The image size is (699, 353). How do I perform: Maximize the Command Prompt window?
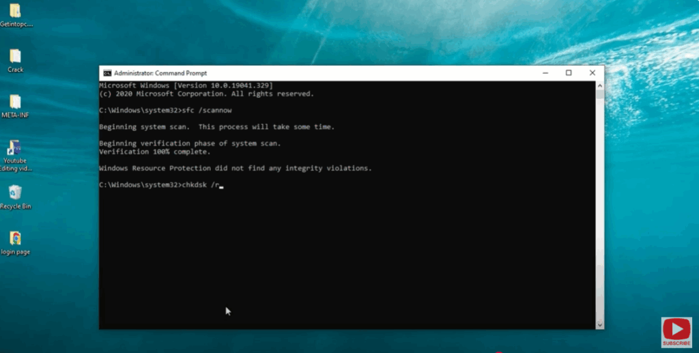click(569, 73)
